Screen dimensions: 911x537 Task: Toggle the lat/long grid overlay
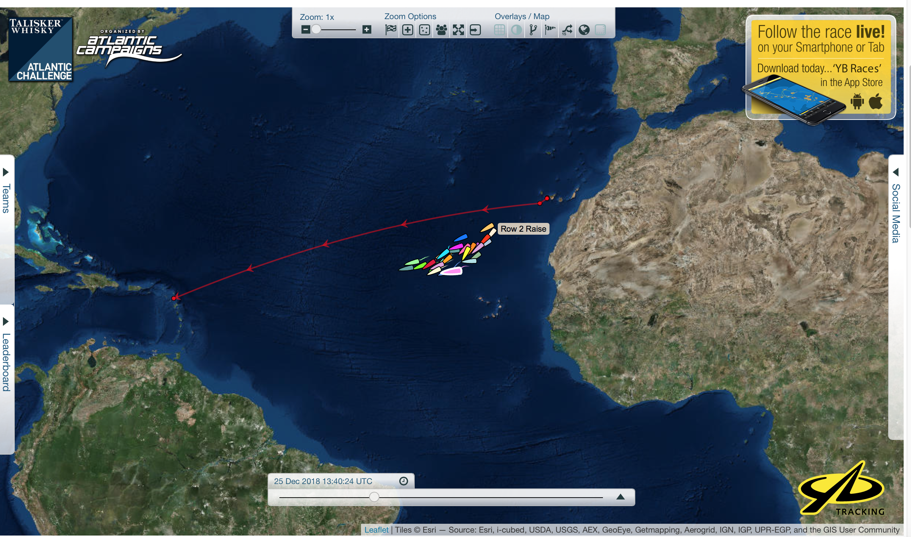[499, 30]
